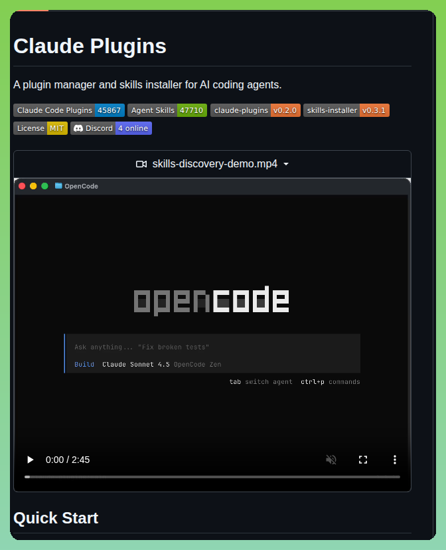
Task: Click the tab switch agent hint
Action: (x=261, y=382)
